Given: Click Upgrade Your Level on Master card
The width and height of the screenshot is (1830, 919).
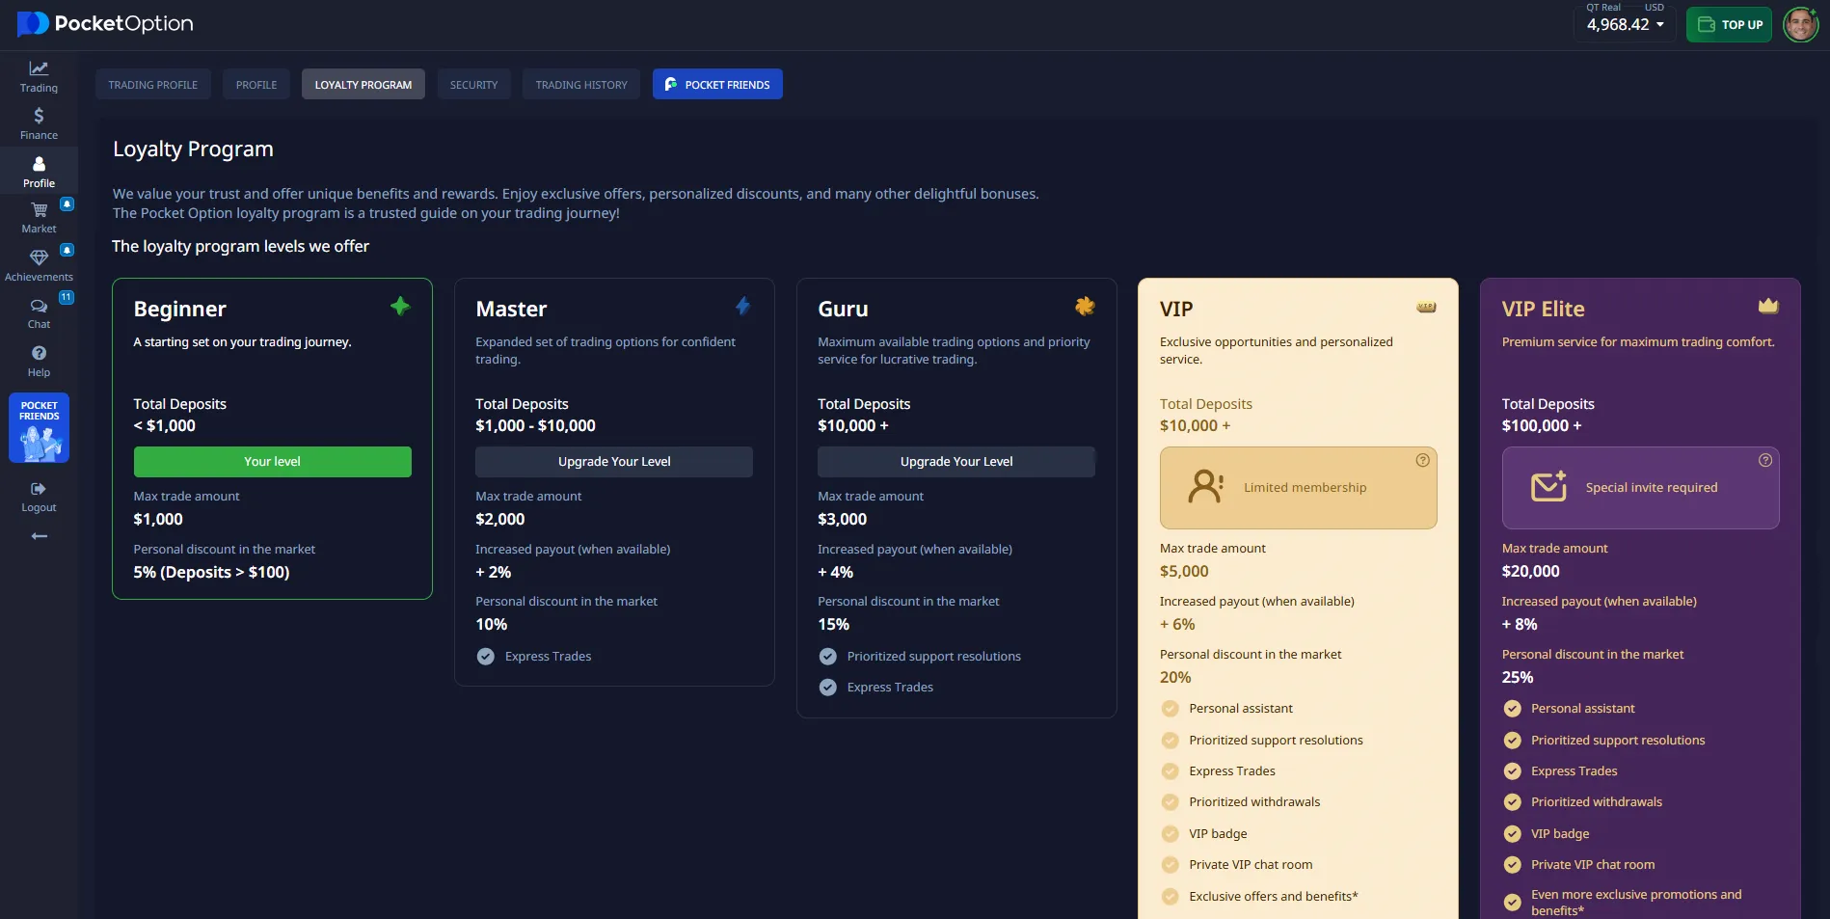Looking at the screenshot, I should 614,462.
